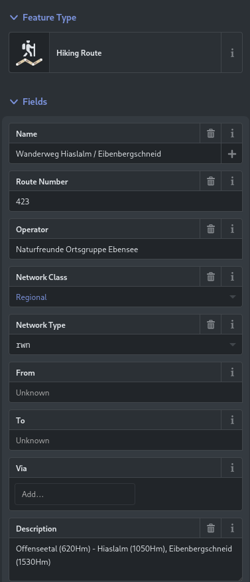Open info for the Via field

[232, 469]
